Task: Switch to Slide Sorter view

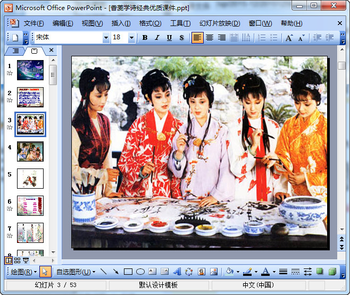Action: pos(17,260)
